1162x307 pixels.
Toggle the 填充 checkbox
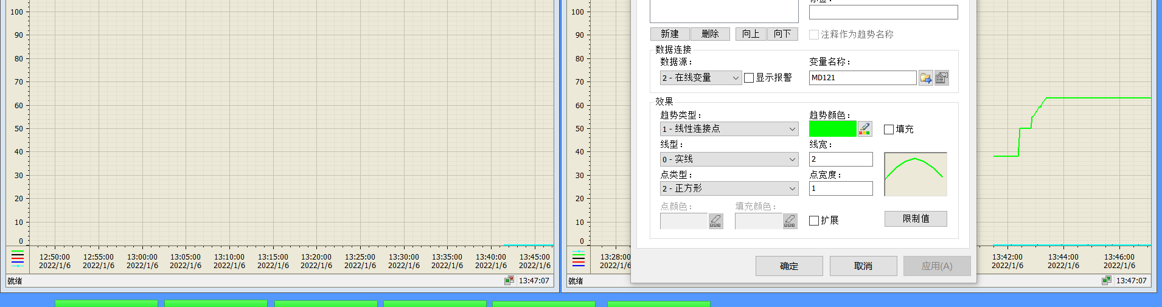pyautogui.click(x=889, y=129)
